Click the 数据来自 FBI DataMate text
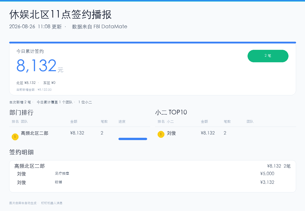The width and height of the screenshot is (305, 211). (100, 27)
